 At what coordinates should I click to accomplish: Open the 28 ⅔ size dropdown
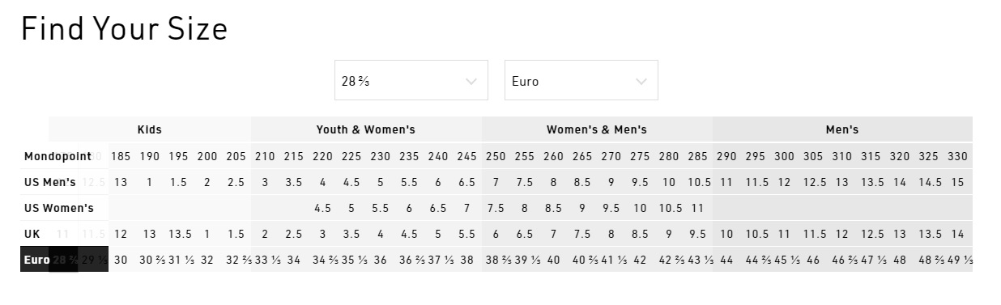pyautogui.click(x=411, y=80)
